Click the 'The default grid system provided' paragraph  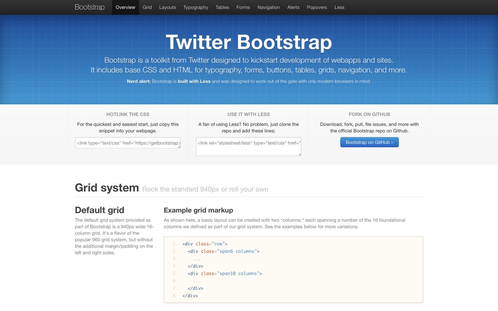pyautogui.click(x=114, y=236)
